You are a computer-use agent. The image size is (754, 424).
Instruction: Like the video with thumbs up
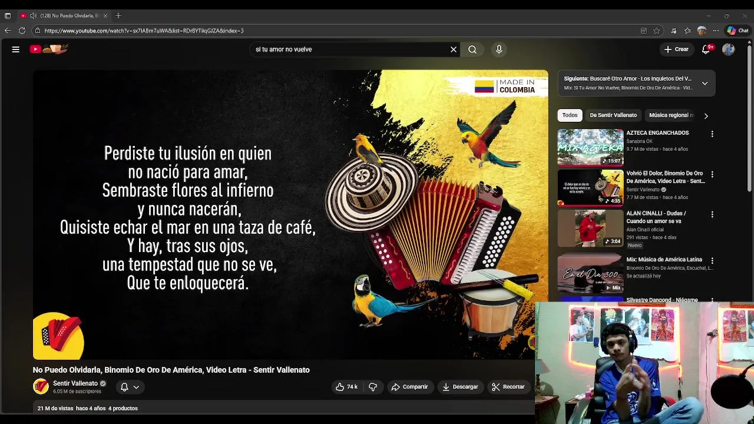[346, 387]
